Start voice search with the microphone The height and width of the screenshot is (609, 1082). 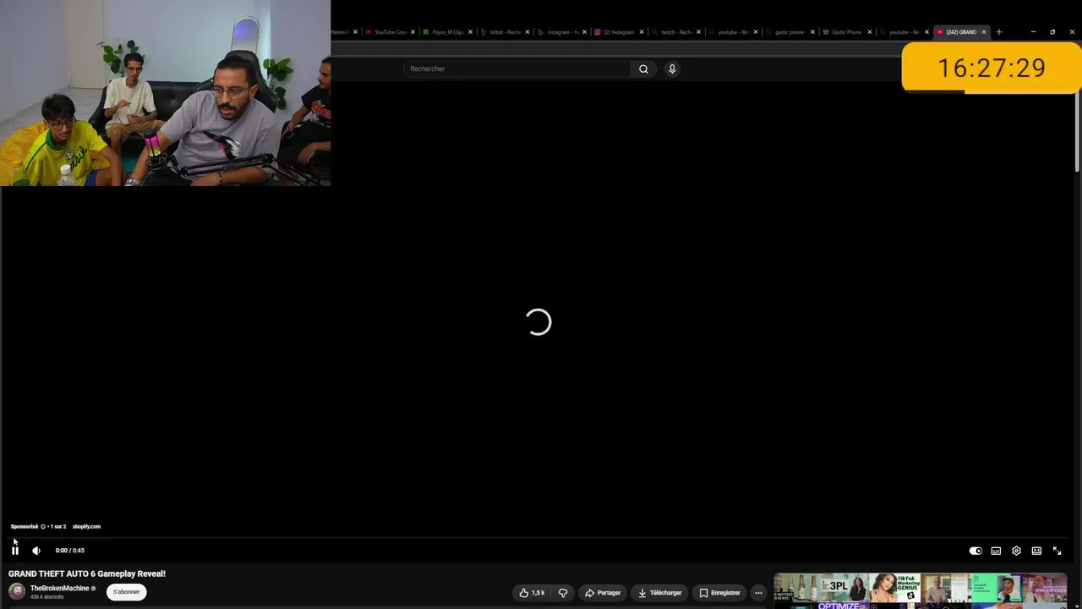(x=672, y=69)
